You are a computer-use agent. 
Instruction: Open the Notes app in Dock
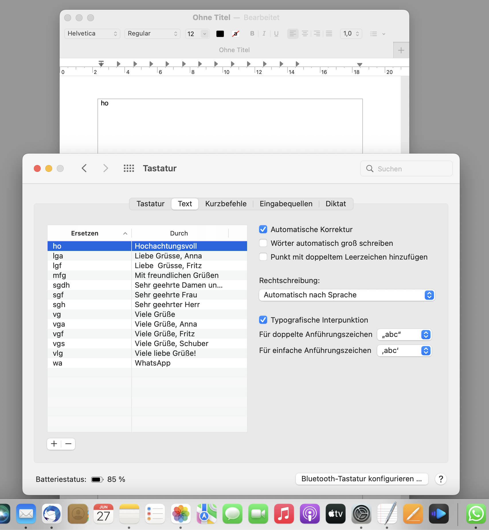click(129, 514)
